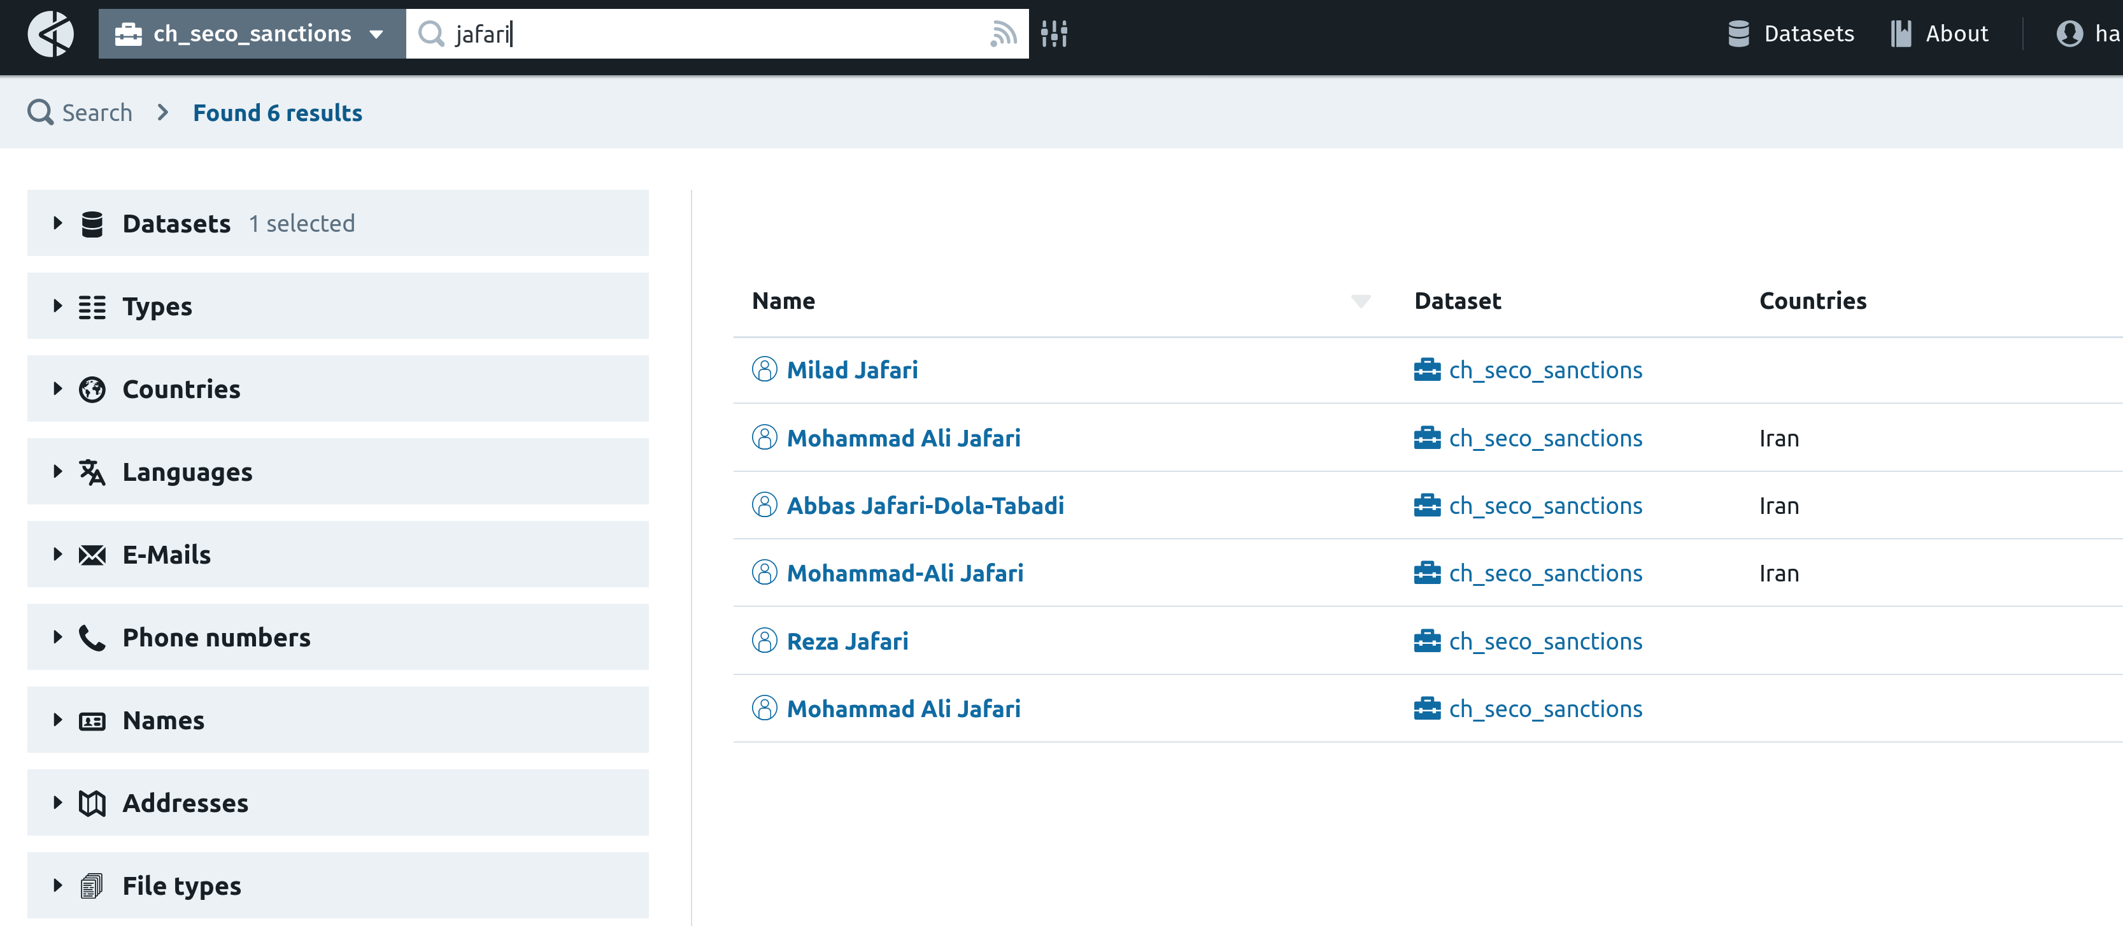
Task: Click the application logo in top-left corner
Action: click(x=50, y=34)
